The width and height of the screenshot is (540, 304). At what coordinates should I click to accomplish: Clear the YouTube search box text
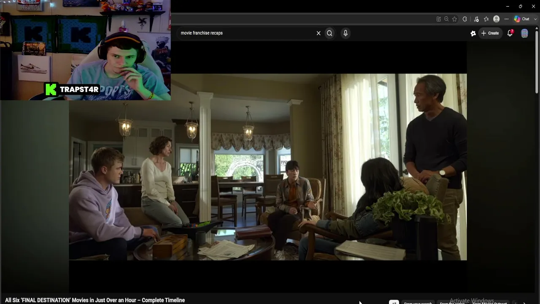pos(319,33)
